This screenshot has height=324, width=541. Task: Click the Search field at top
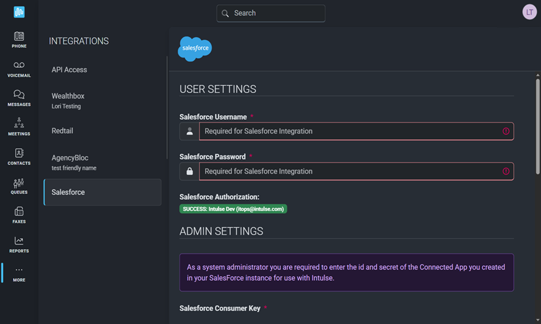coord(271,13)
